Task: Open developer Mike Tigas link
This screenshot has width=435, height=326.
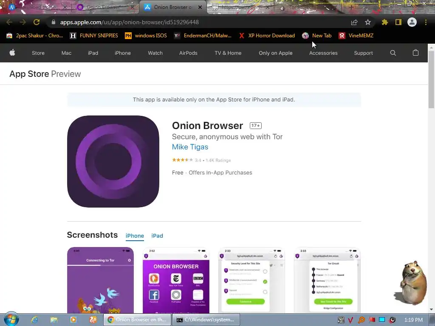Action: (x=190, y=147)
